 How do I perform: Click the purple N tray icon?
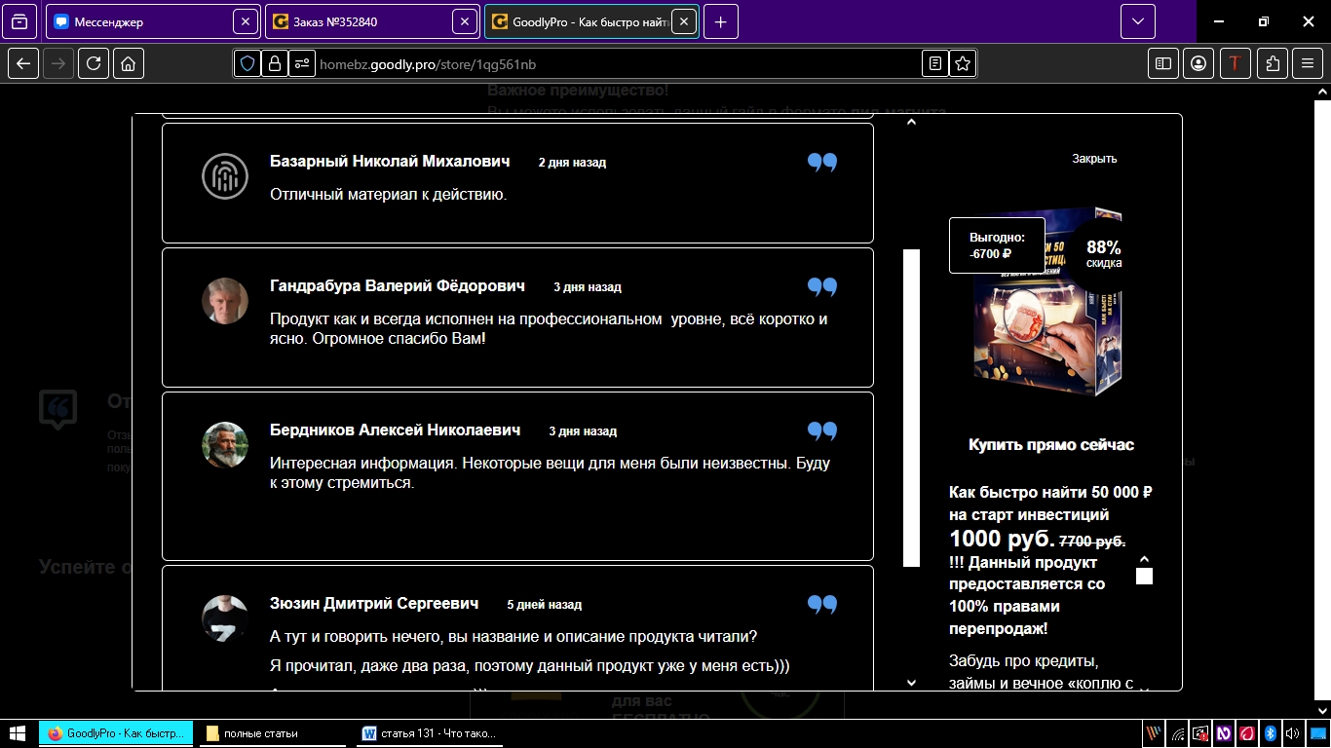click(x=1223, y=733)
